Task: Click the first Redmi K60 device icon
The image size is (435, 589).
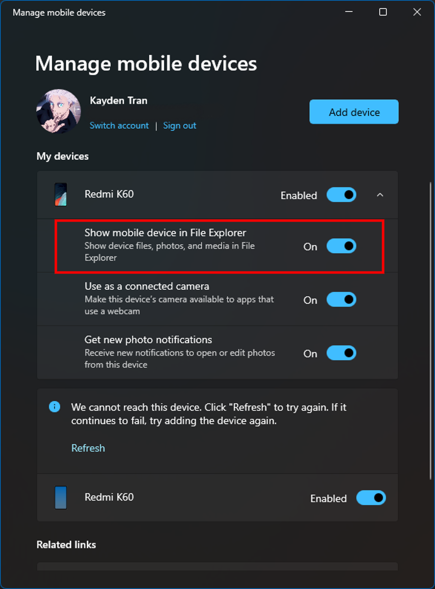Action: (61, 194)
